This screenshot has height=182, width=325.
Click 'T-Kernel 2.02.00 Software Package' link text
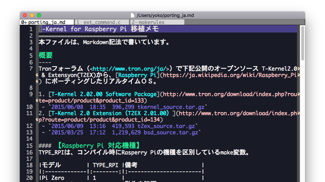[x=104, y=94]
